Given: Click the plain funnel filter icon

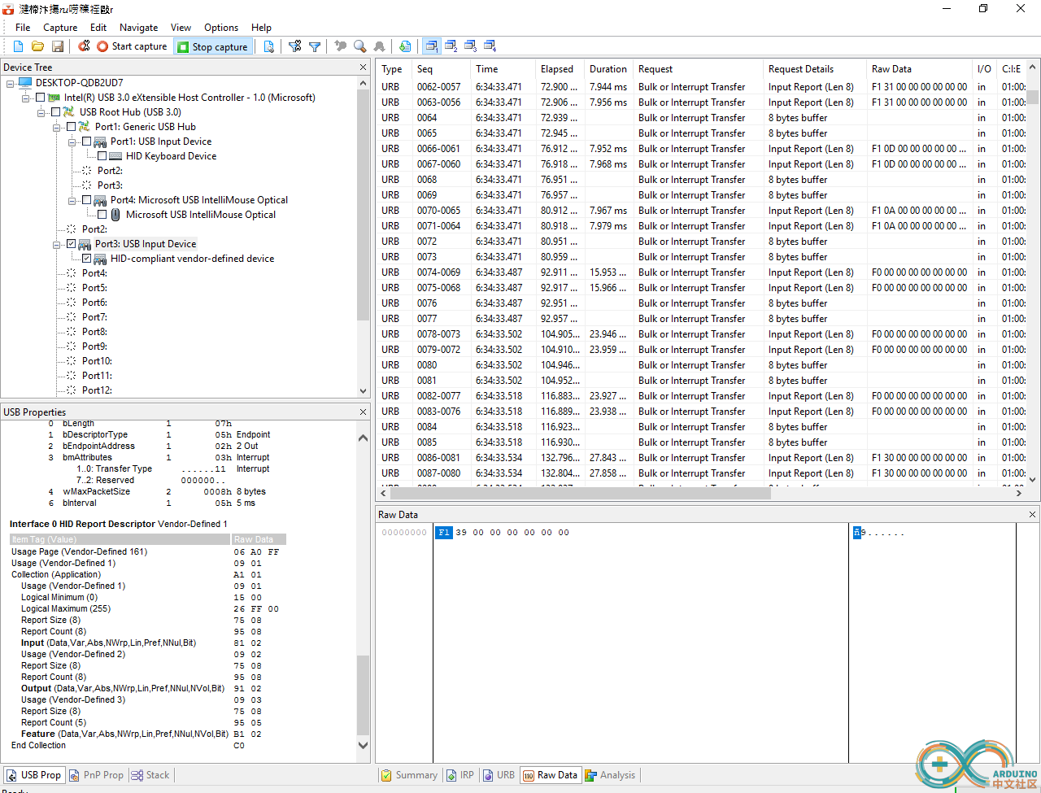Looking at the screenshot, I should (x=315, y=46).
